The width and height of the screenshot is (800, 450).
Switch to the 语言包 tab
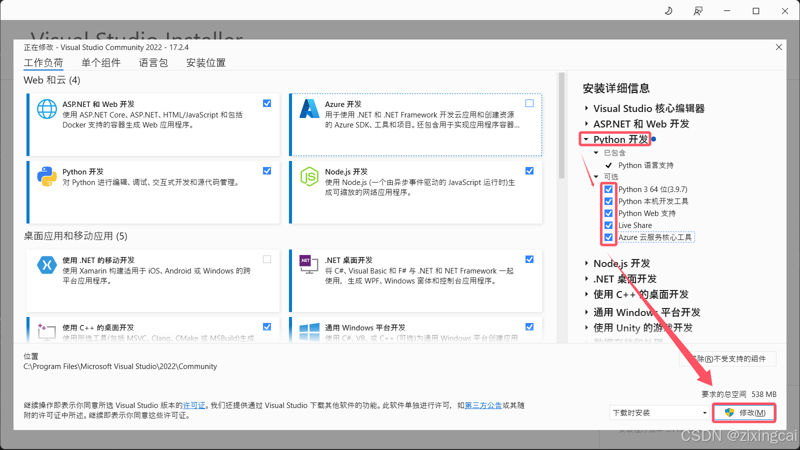pos(153,63)
